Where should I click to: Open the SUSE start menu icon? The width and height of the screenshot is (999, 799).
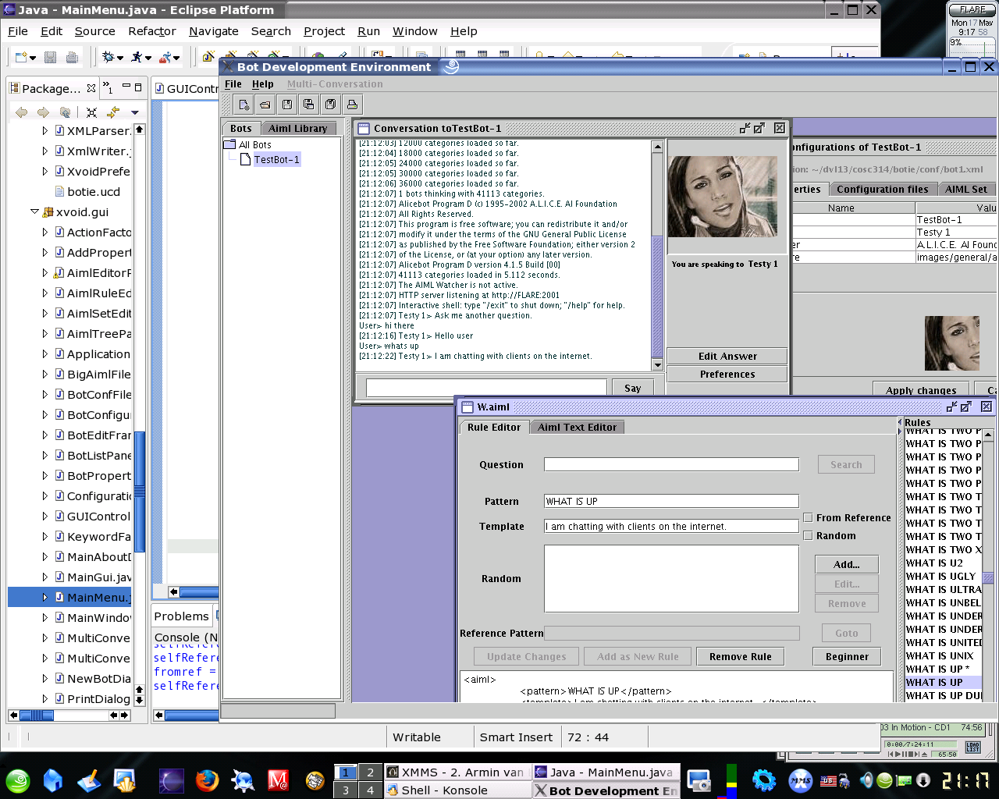point(18,780)
